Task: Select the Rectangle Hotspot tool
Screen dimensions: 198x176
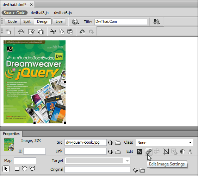Action: coord(17,169)
